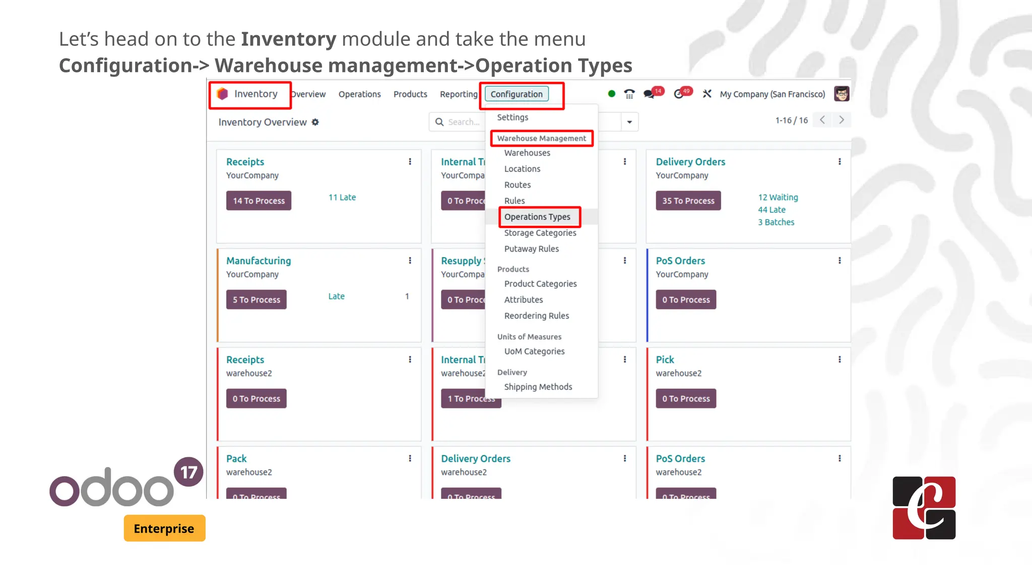Open the user avatar menu
Screen dimensions: 1032x581
[x=842, y=94]
